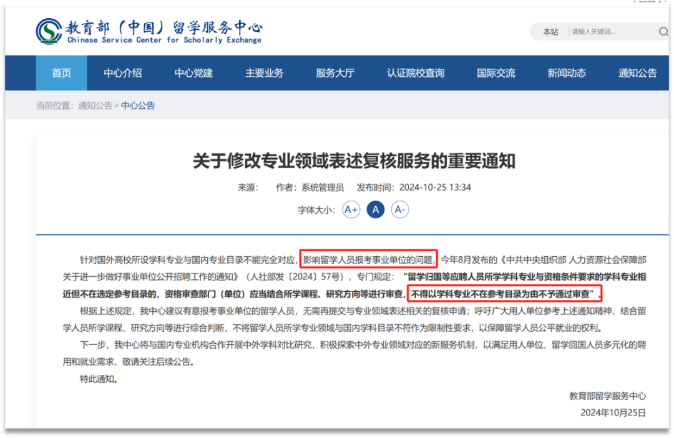Click the CSCSE logo icon
674x438 pixels.
[49, 31]
